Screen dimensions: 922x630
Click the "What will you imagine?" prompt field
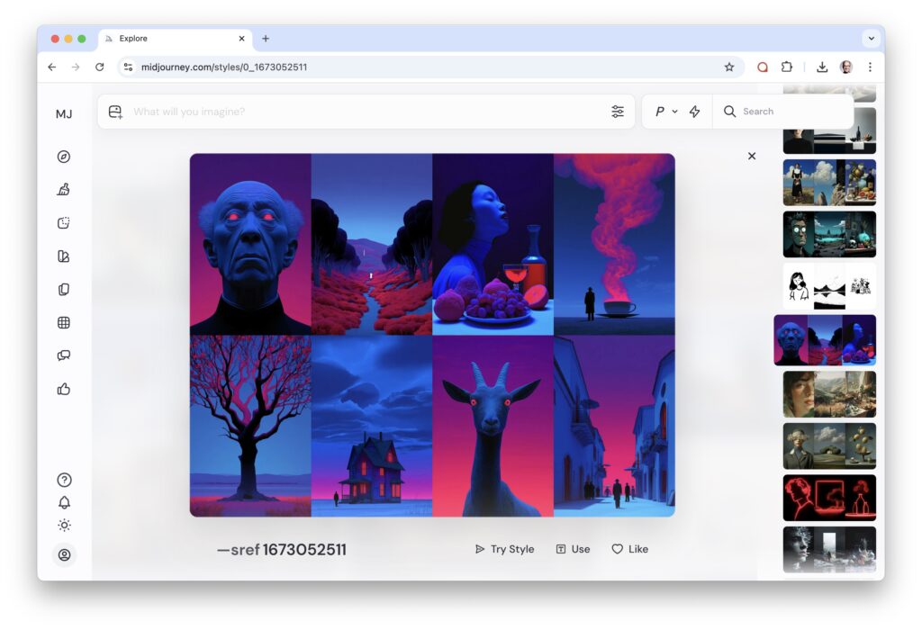click(x=360, y=112)
